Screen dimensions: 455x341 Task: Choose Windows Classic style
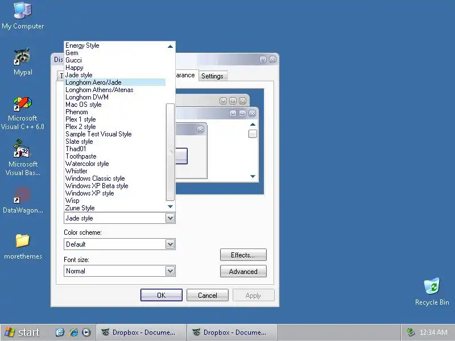tap(115, 178)
